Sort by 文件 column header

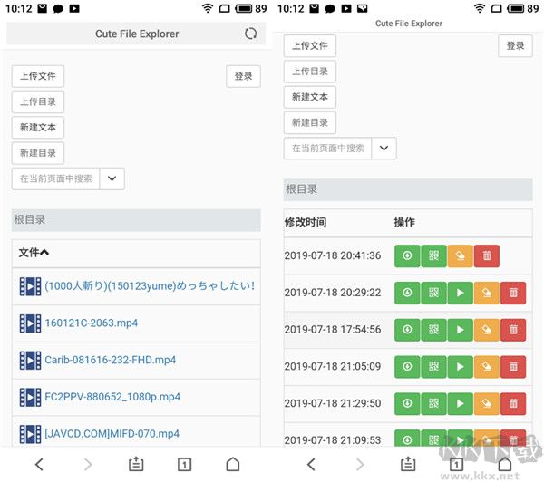pos(34,253)
